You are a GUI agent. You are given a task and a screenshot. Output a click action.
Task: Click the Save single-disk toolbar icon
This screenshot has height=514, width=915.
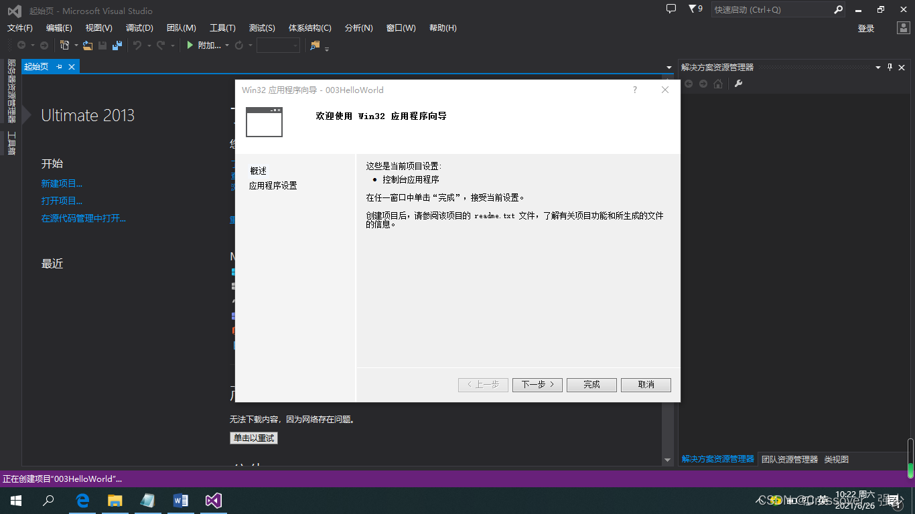(x=102, y=46)
